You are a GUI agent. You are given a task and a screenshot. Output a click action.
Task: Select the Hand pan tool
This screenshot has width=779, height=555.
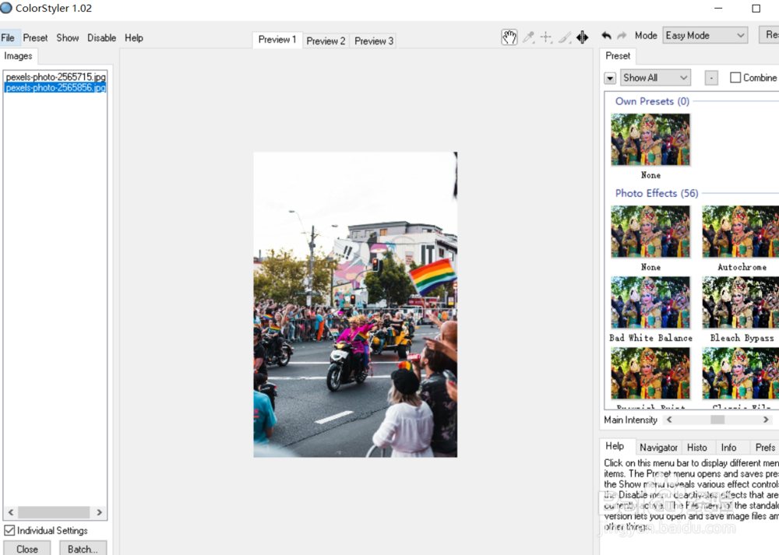509,37
